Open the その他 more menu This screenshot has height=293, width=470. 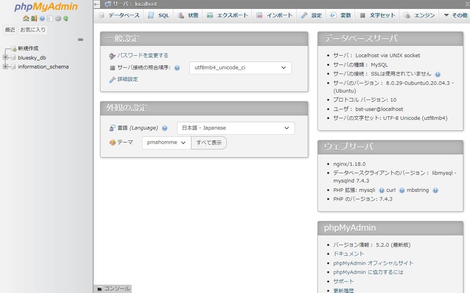tap(455, 16)
